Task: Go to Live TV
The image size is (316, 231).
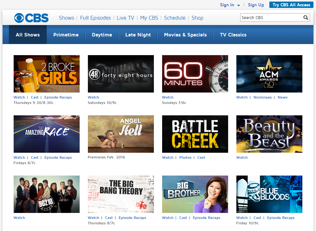Action: point(125,18)
